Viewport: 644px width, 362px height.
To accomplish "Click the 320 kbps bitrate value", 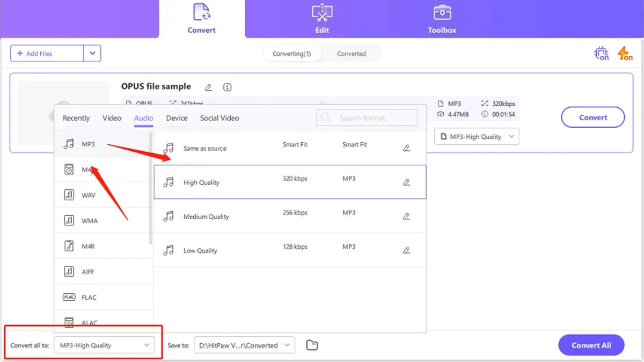I will (295, 179).
